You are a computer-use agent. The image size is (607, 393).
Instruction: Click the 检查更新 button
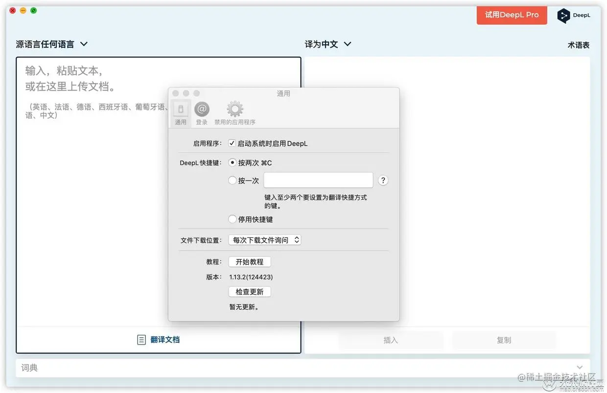tap(250, 292)
